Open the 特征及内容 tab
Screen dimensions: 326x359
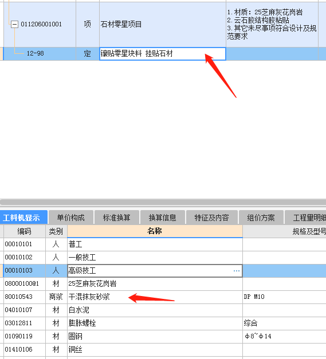point(211,217)
